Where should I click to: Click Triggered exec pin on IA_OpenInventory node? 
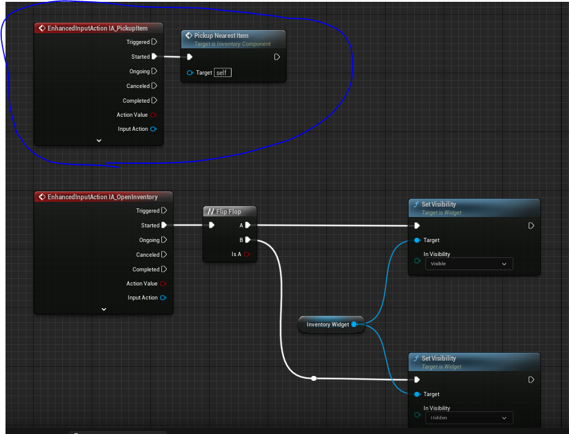pyautogui.click(x=164, y=210)
